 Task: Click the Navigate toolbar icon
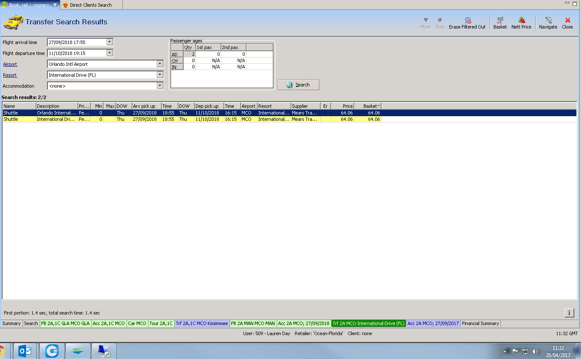[548, 20]
